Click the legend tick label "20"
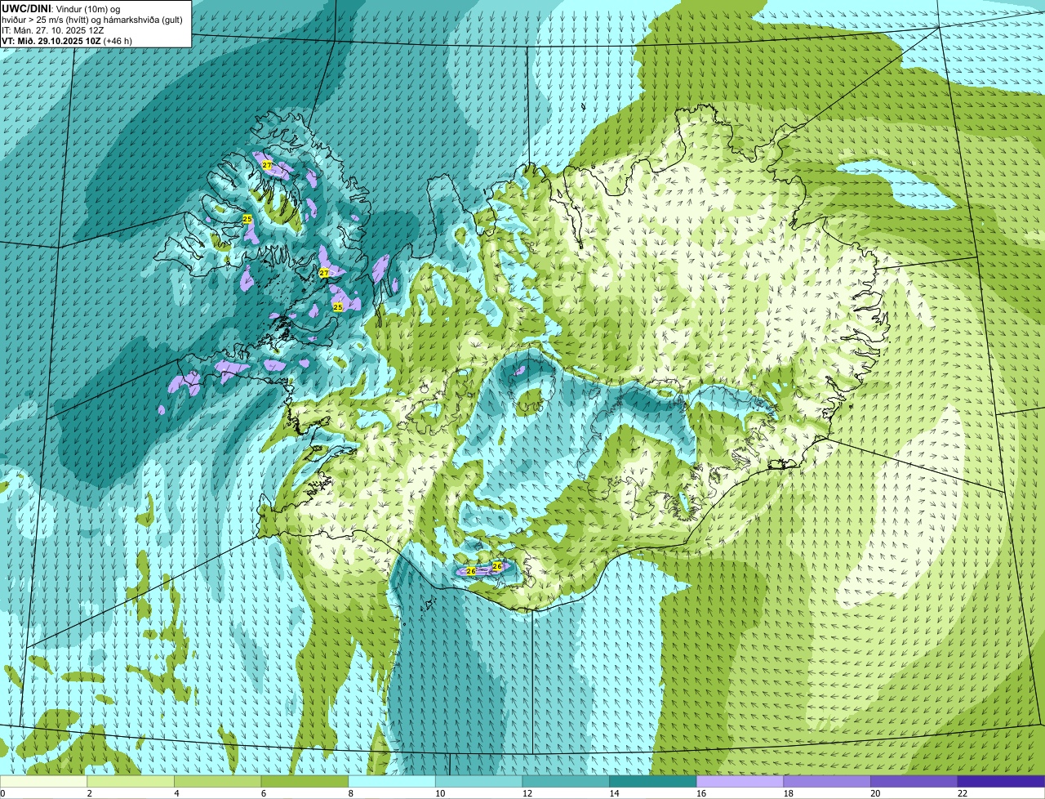The width and height of the screenshot is (1045, 799). [875, 793]
